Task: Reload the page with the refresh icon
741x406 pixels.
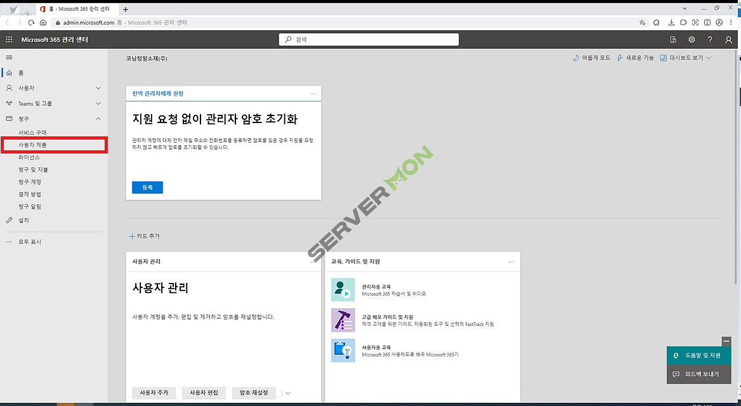Action: point(31,22)
